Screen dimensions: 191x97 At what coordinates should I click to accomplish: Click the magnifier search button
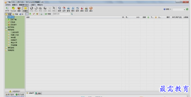pos(72,14)
